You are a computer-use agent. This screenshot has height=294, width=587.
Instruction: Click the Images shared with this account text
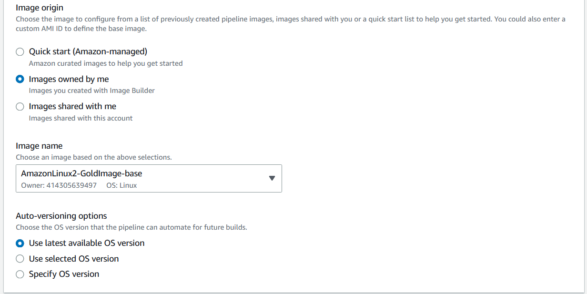[x=80, y=118]
